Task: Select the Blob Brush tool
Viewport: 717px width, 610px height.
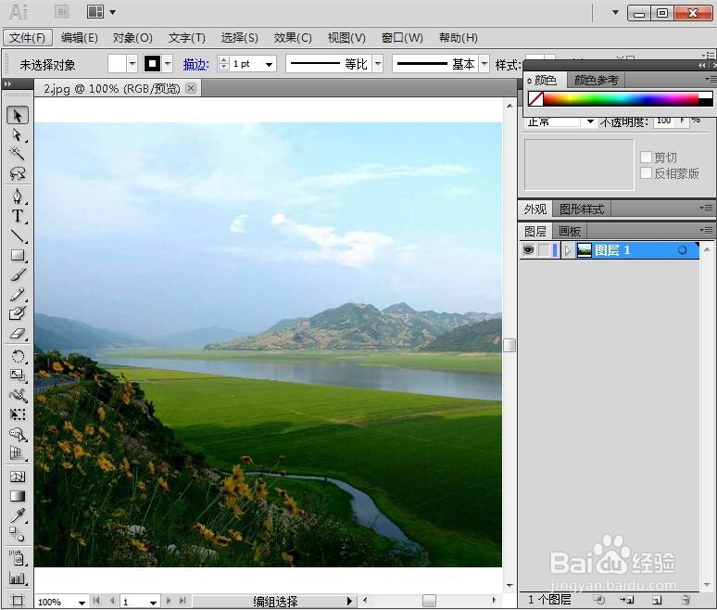Action: click(x=18, y=313)
